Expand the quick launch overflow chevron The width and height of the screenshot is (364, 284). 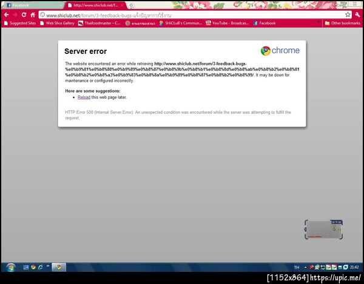tap(48, 266)
